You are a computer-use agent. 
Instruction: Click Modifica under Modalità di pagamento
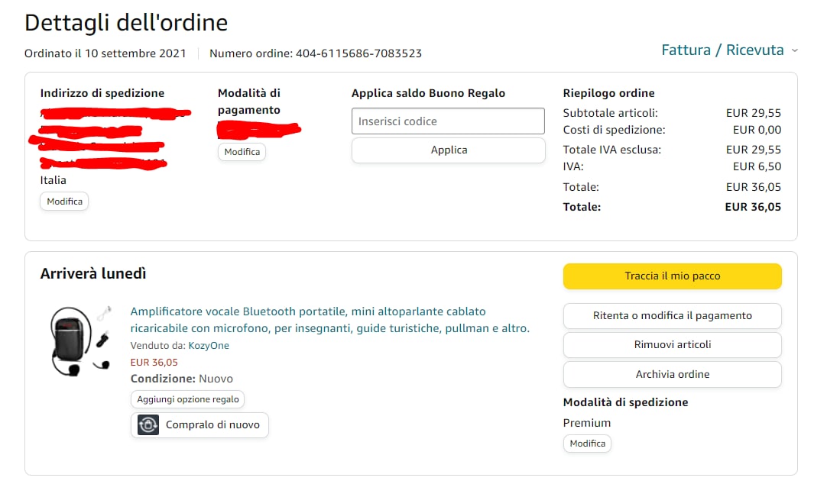coord(242,152)
